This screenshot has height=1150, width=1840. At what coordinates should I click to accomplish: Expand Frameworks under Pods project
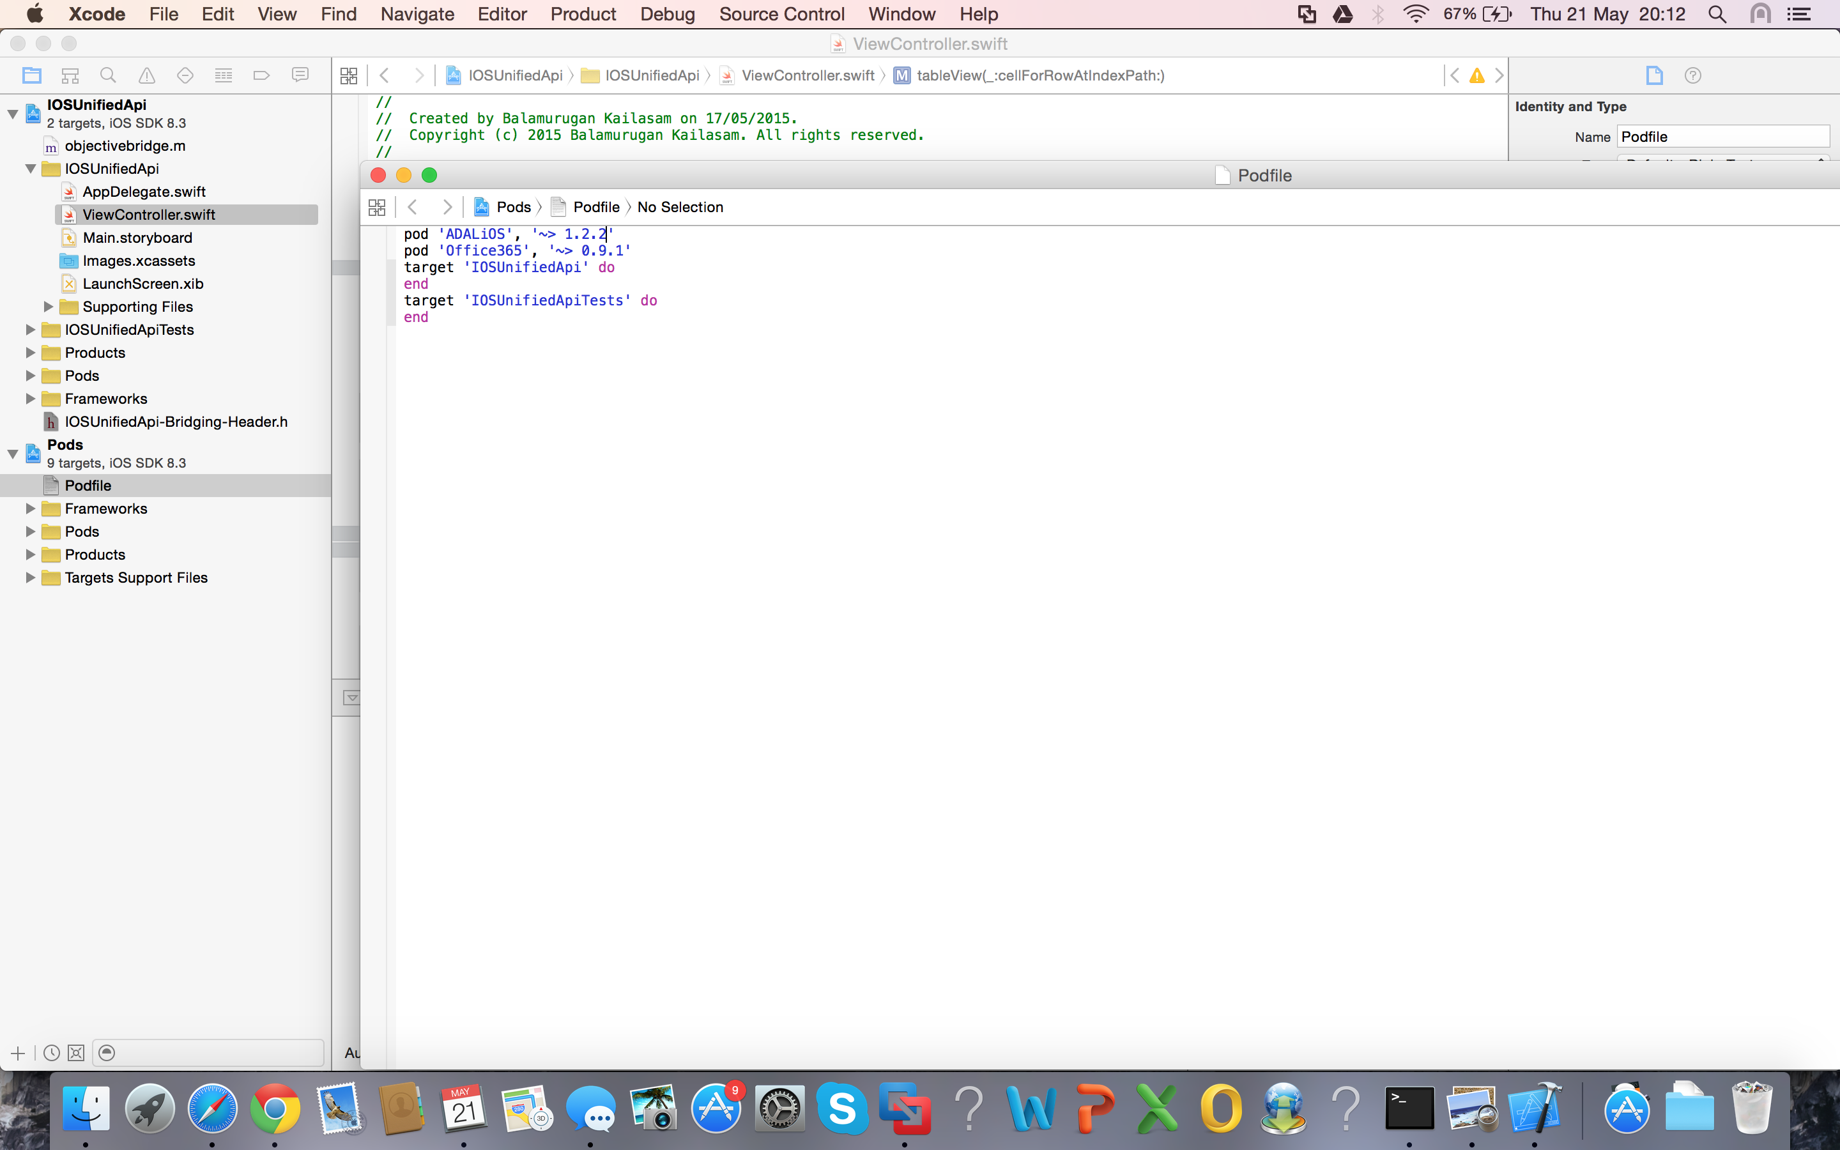point(31,509)
